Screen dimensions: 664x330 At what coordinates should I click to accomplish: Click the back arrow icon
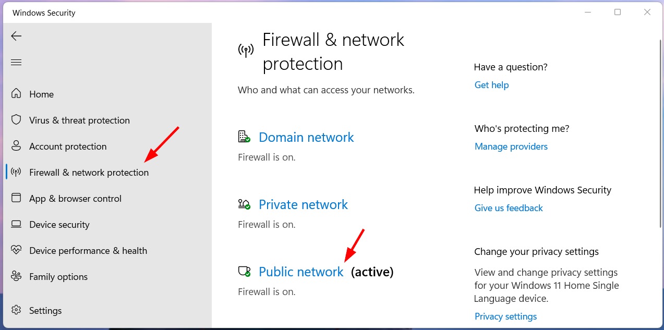(x=16, y=36)
